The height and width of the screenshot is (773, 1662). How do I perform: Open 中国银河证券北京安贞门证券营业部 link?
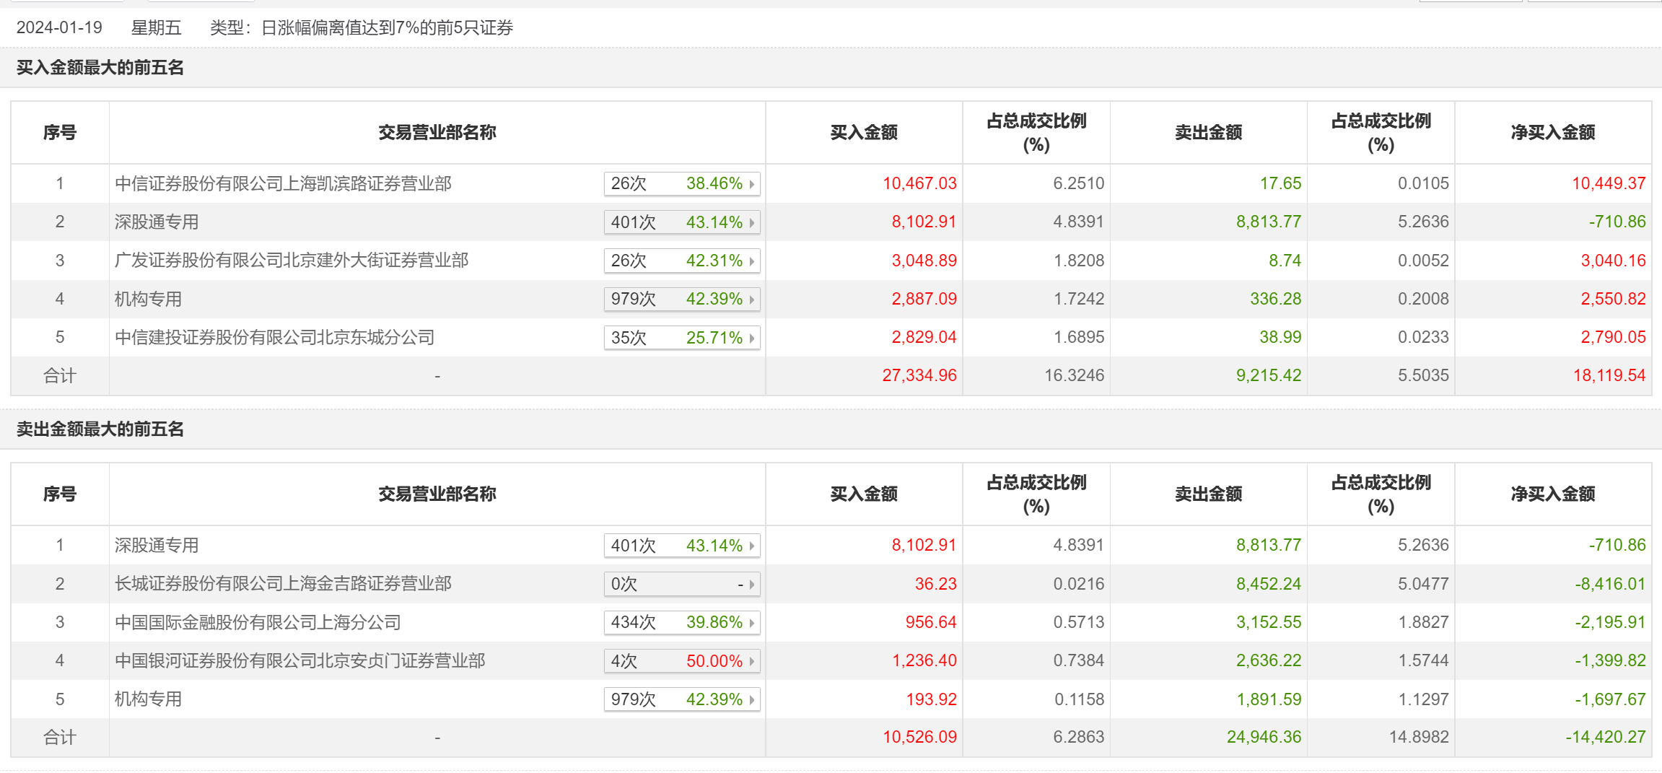(x=299, y=660)
